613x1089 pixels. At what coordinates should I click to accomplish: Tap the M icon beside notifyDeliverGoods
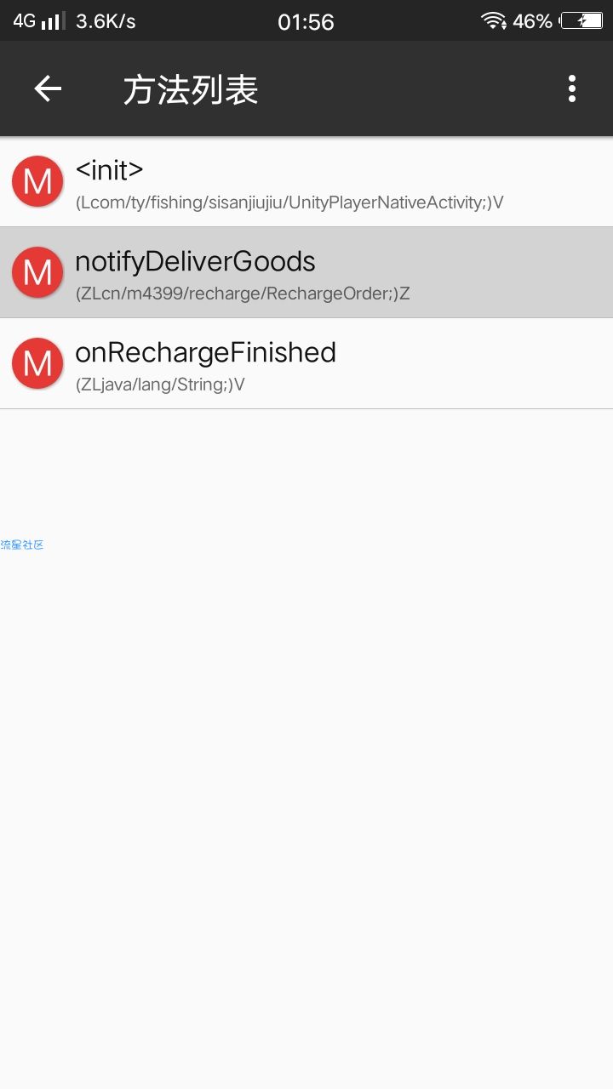click(x=37, y=272)
